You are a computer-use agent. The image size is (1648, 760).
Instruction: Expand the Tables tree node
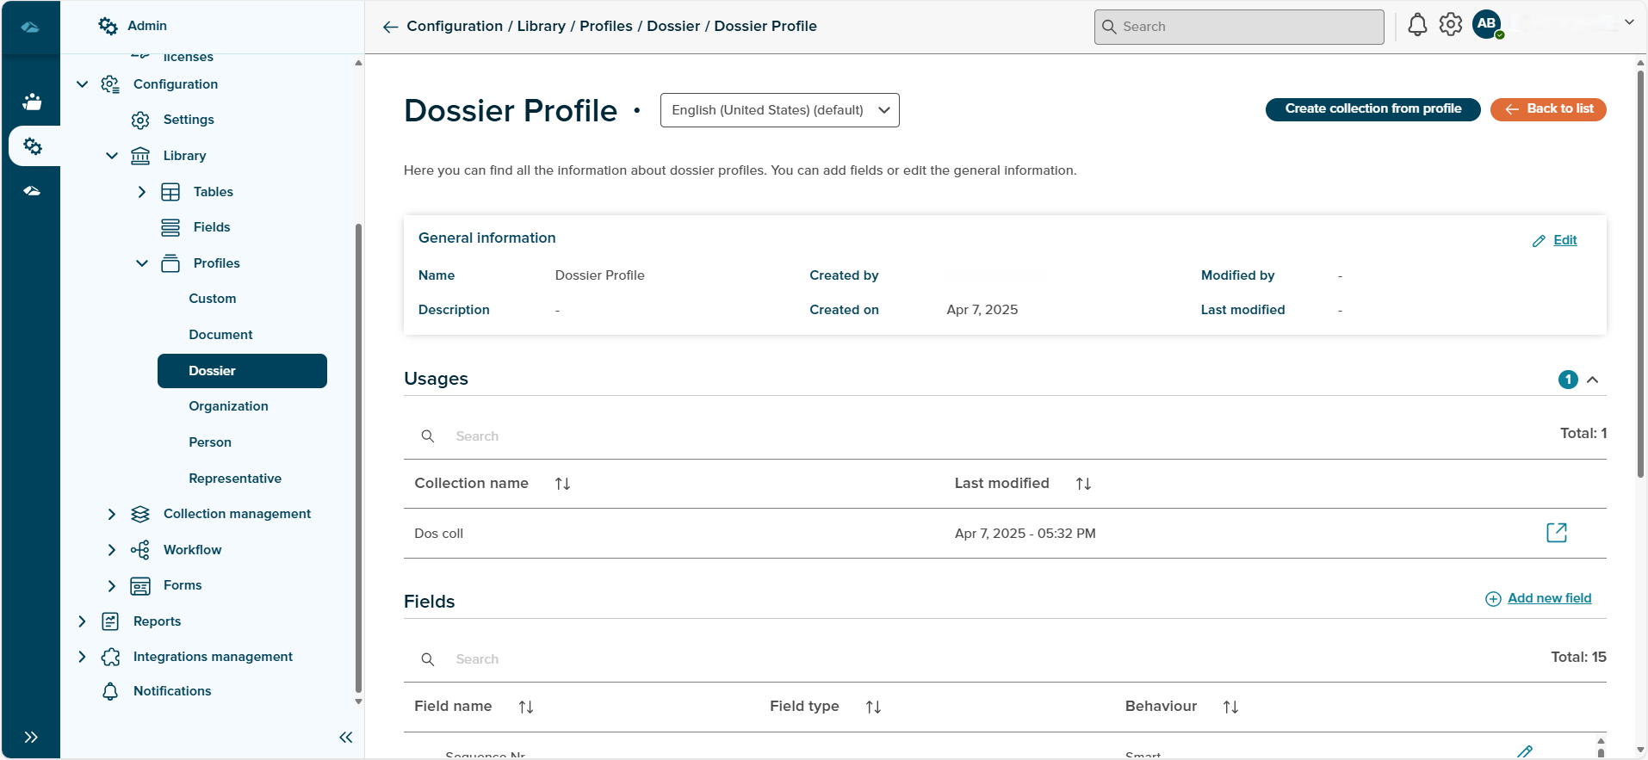click(x=142, y=192)
